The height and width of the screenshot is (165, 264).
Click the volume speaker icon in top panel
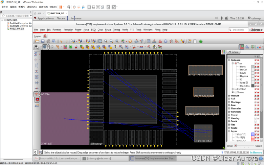point(216,18)
